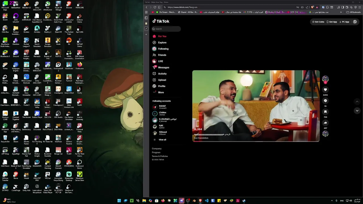Select For You in the sidebar
This screenshot has width=363, height=204.
pos(160,36)
